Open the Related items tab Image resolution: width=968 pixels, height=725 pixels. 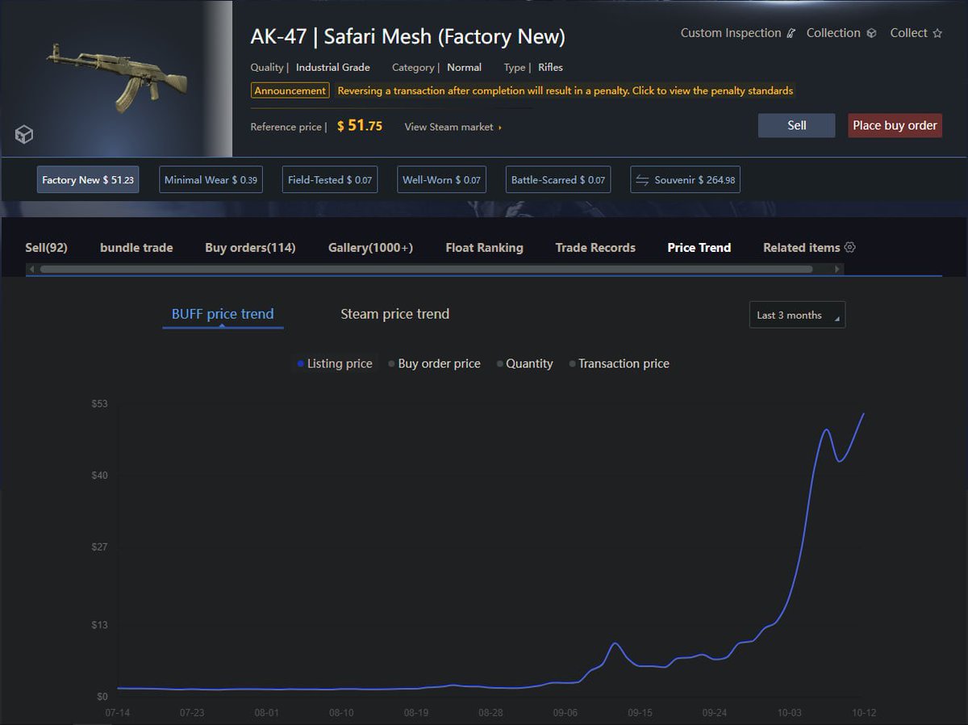point(802,248)
